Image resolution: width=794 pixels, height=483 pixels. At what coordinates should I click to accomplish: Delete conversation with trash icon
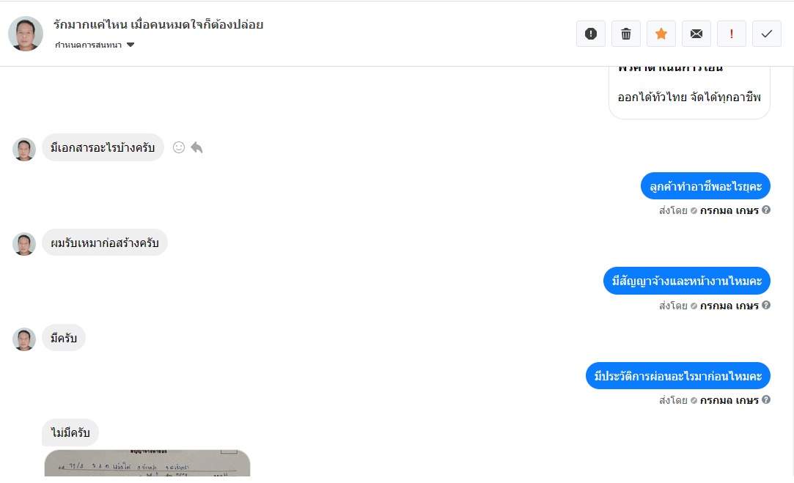pyautogui.click(x=626, y=34)
